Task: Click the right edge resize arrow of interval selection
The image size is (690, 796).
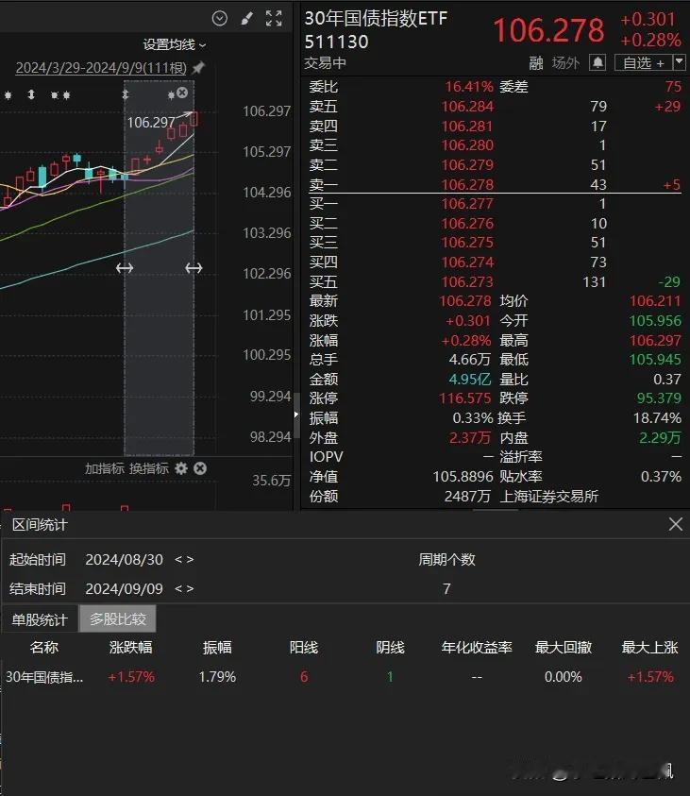Action: [194, 267]
